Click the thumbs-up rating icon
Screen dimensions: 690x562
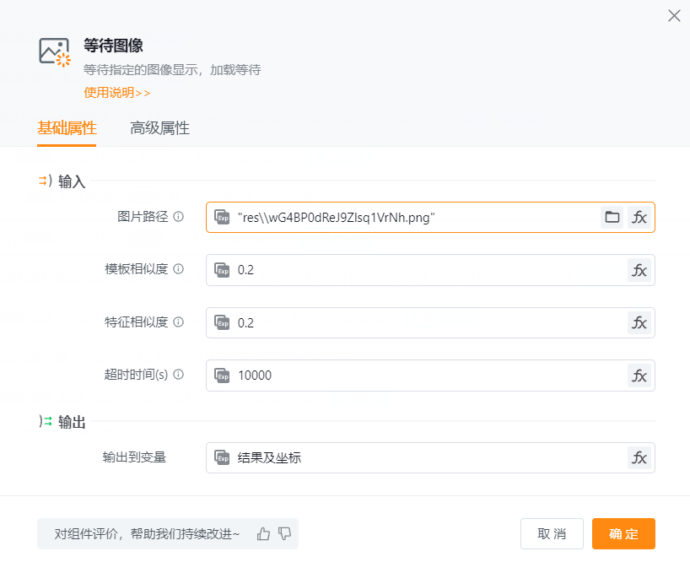click(x=264, y=533)
